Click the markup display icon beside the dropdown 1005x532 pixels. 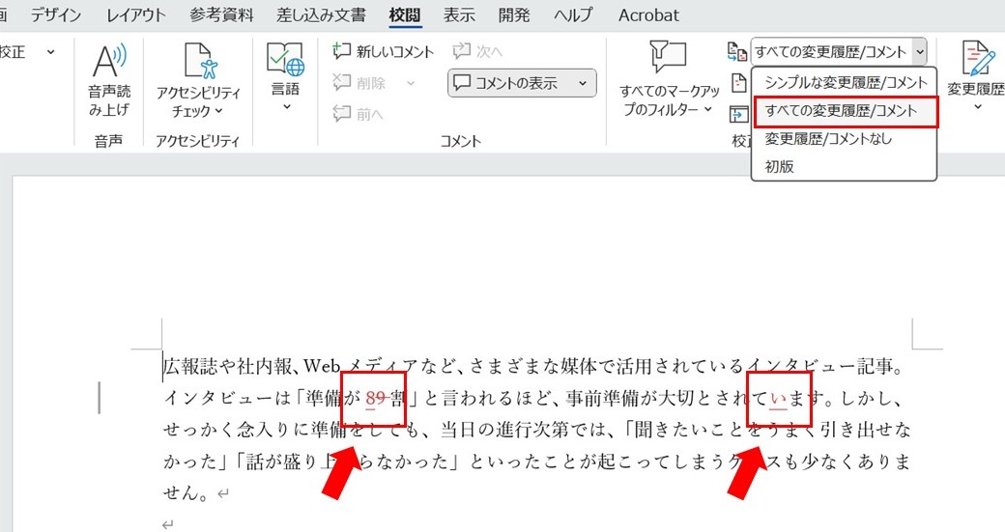(737, 52)
